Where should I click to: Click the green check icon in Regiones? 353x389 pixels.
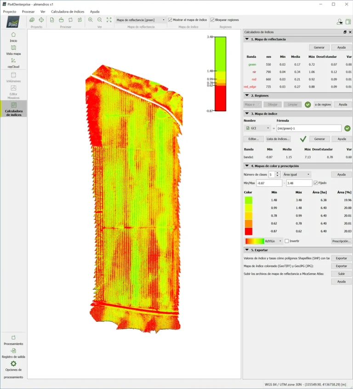(x=308, y=105)
